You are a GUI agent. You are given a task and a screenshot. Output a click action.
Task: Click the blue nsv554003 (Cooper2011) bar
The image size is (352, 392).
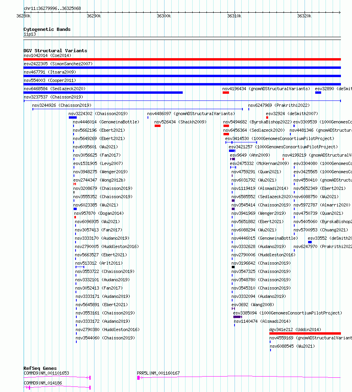(x=182, y=84)
